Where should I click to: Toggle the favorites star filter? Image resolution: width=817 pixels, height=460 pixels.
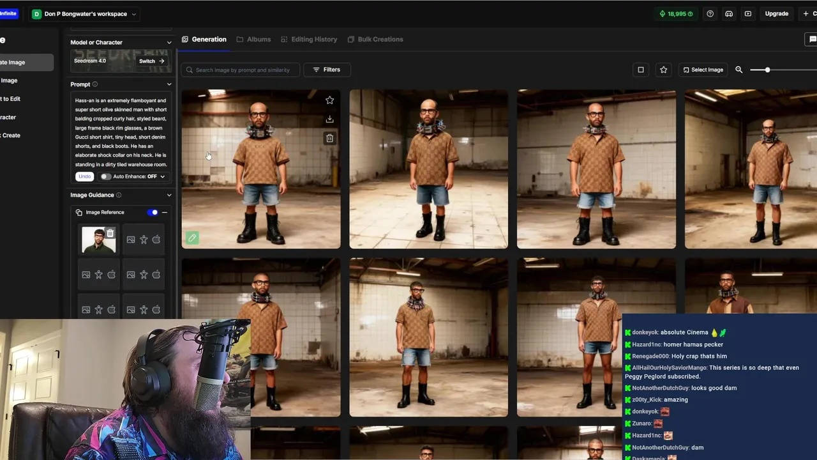coord(664,70)
